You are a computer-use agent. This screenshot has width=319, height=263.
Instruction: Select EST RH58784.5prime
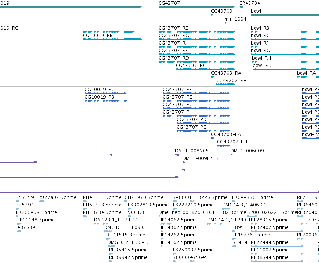tap(102, 212)
